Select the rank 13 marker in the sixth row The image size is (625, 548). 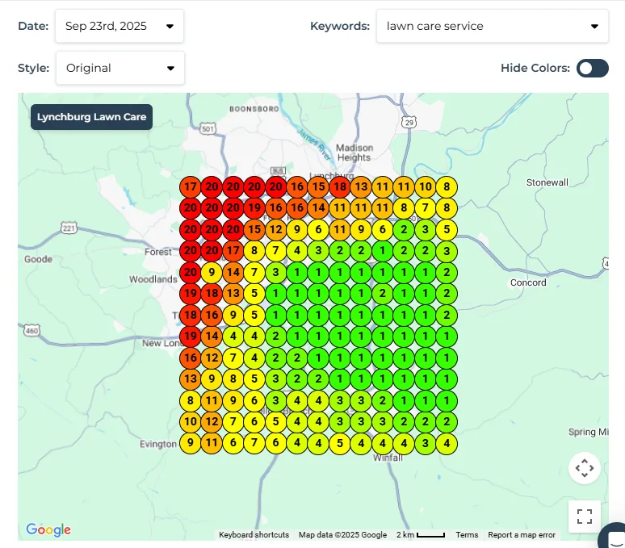click(233, 293)
